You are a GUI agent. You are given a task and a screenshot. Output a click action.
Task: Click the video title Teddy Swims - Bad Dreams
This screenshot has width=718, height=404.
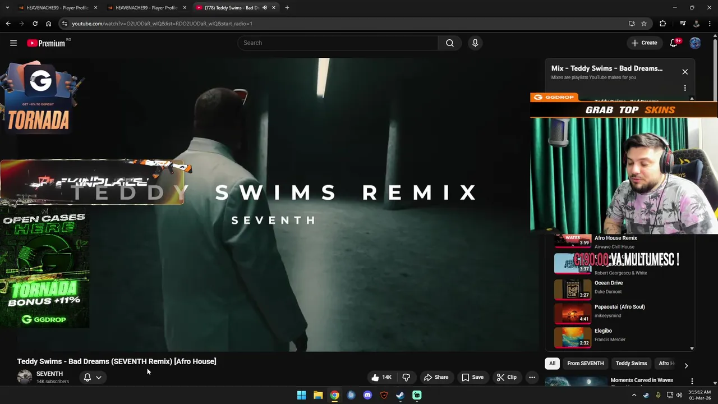point(117,361)
